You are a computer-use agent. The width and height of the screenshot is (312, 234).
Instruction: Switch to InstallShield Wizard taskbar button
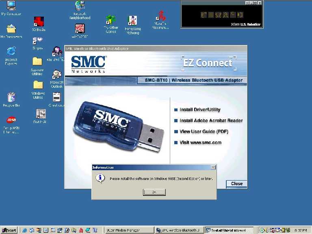tap(229, 230)
